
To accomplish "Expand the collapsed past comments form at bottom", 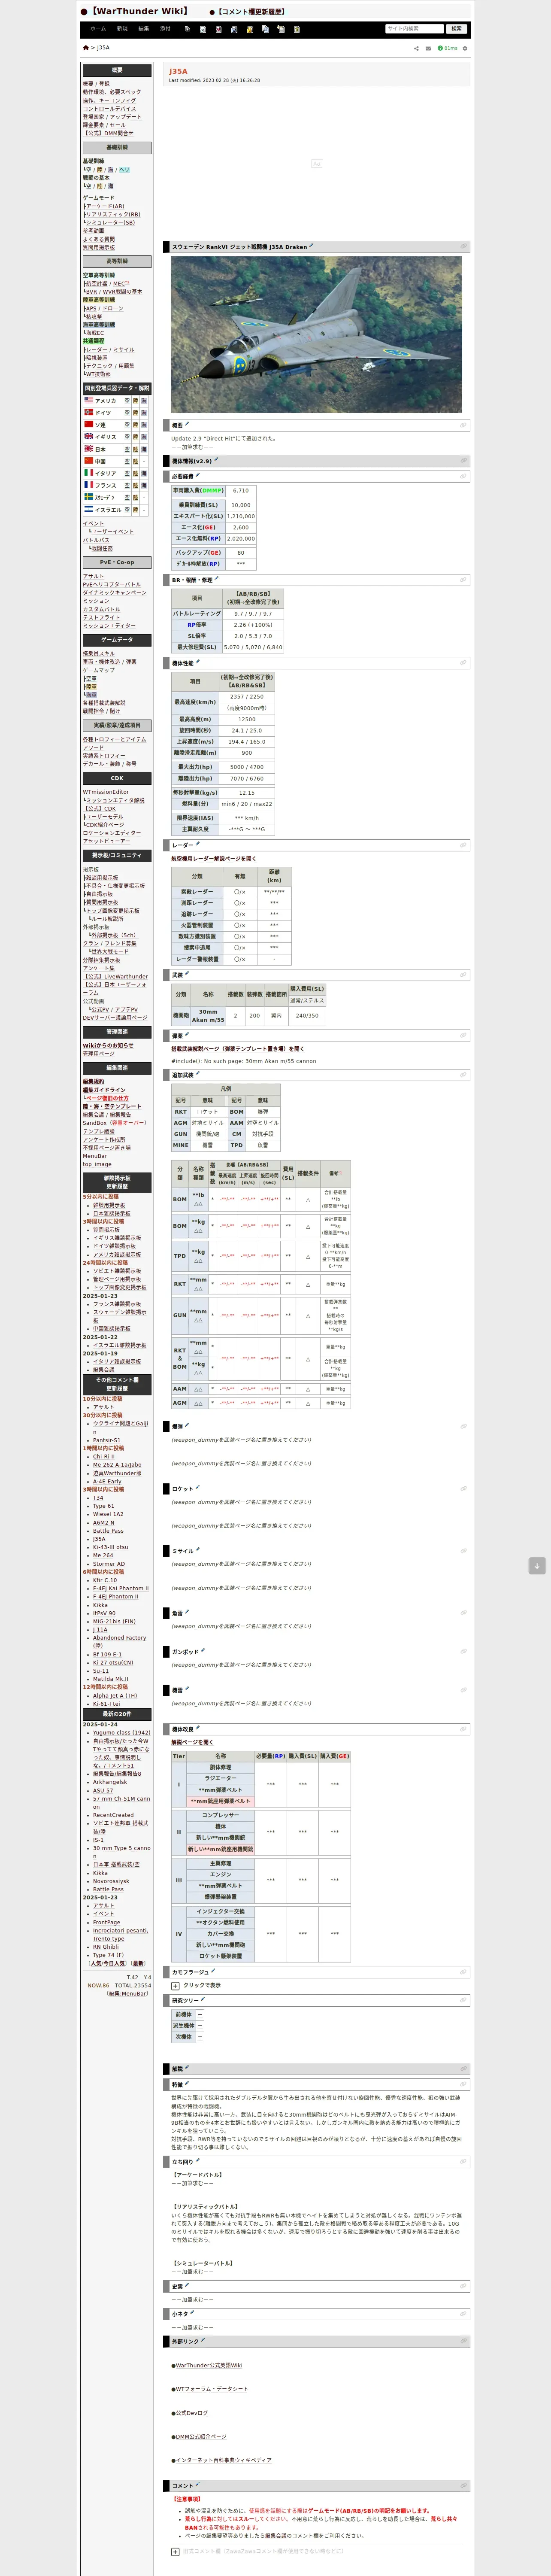I will tap(175, 2551).
